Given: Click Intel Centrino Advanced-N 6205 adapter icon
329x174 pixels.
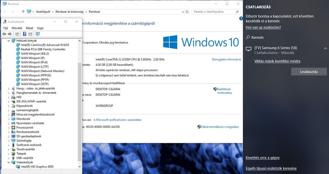Looking at the screenshot, I should pyautogui.click(x=18, y=45).
